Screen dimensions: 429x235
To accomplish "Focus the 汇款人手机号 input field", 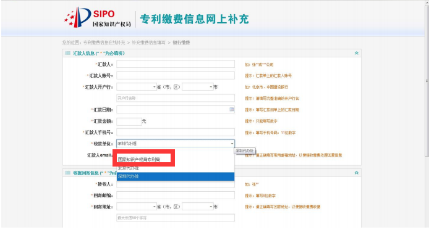I will (x=176, y=133).
